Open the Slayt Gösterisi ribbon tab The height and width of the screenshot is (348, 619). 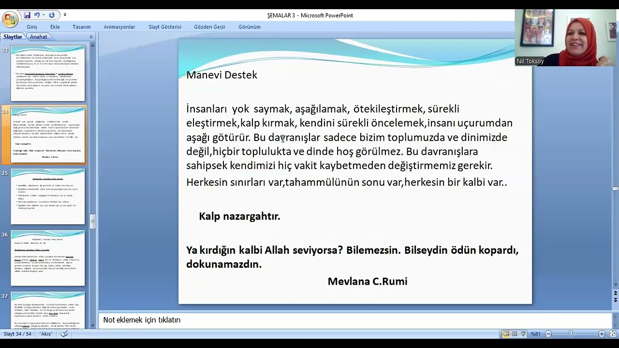point(165,27)
